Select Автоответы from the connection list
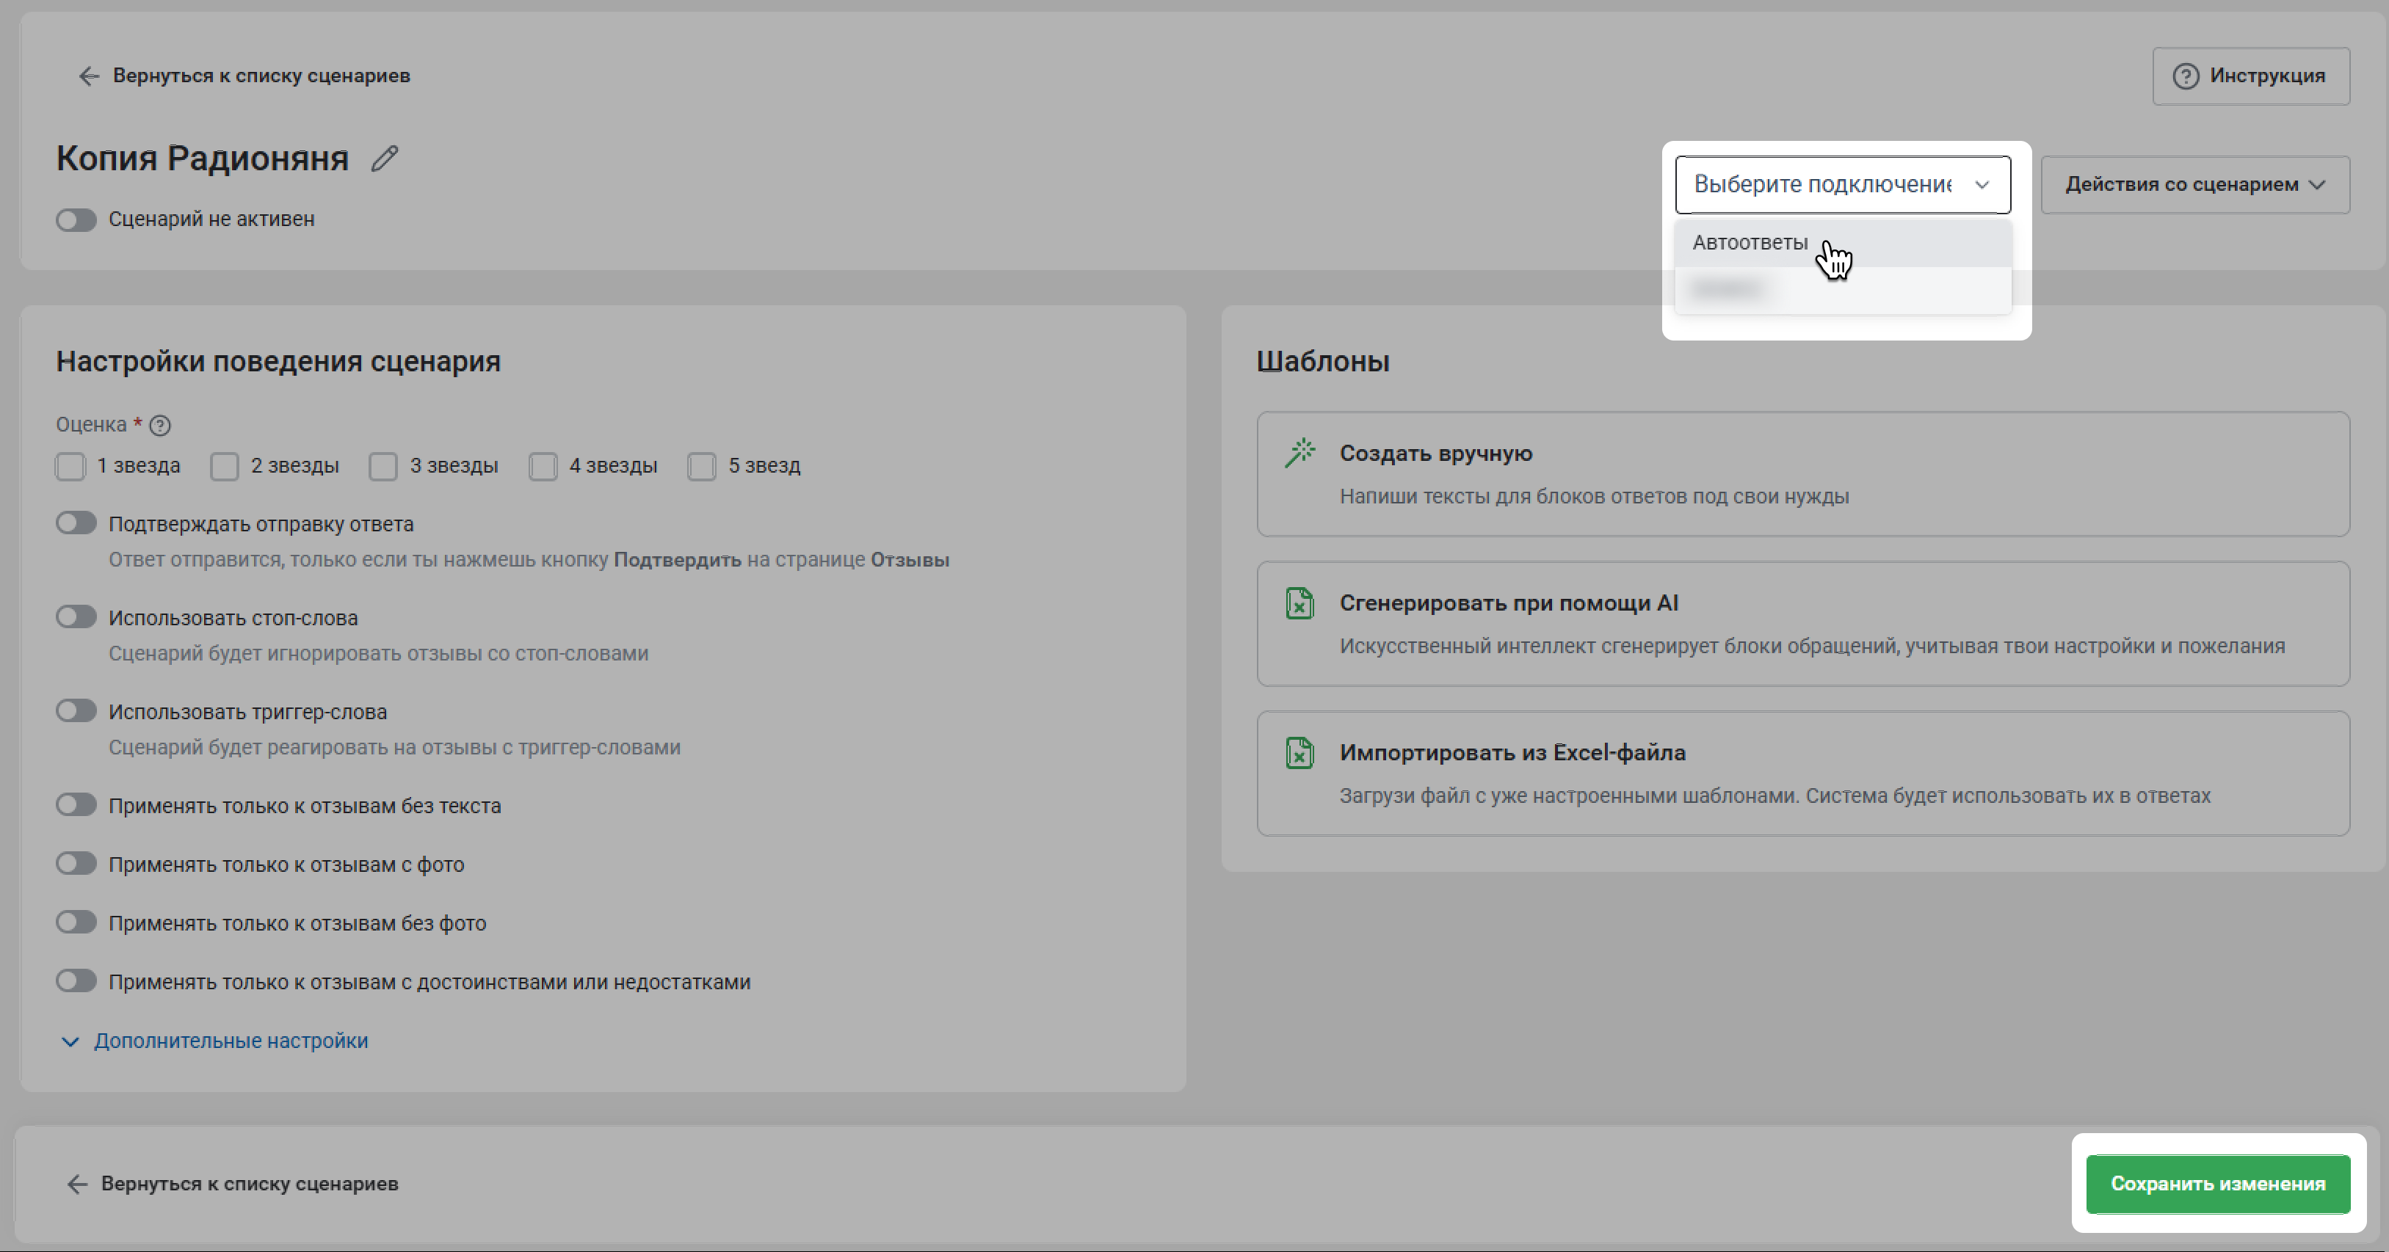Screen dimensions: 2389x1252 point(1843,243)
